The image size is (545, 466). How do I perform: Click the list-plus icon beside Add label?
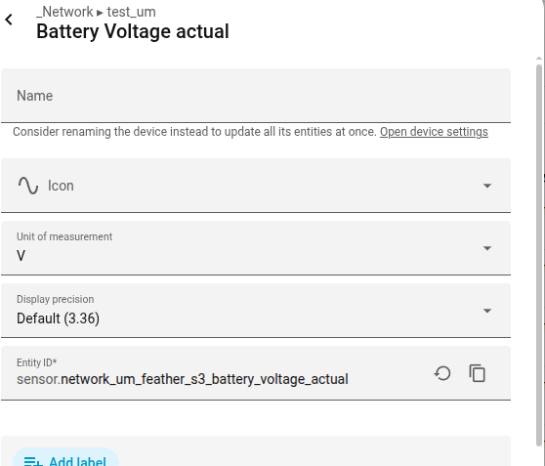[33, 462]
